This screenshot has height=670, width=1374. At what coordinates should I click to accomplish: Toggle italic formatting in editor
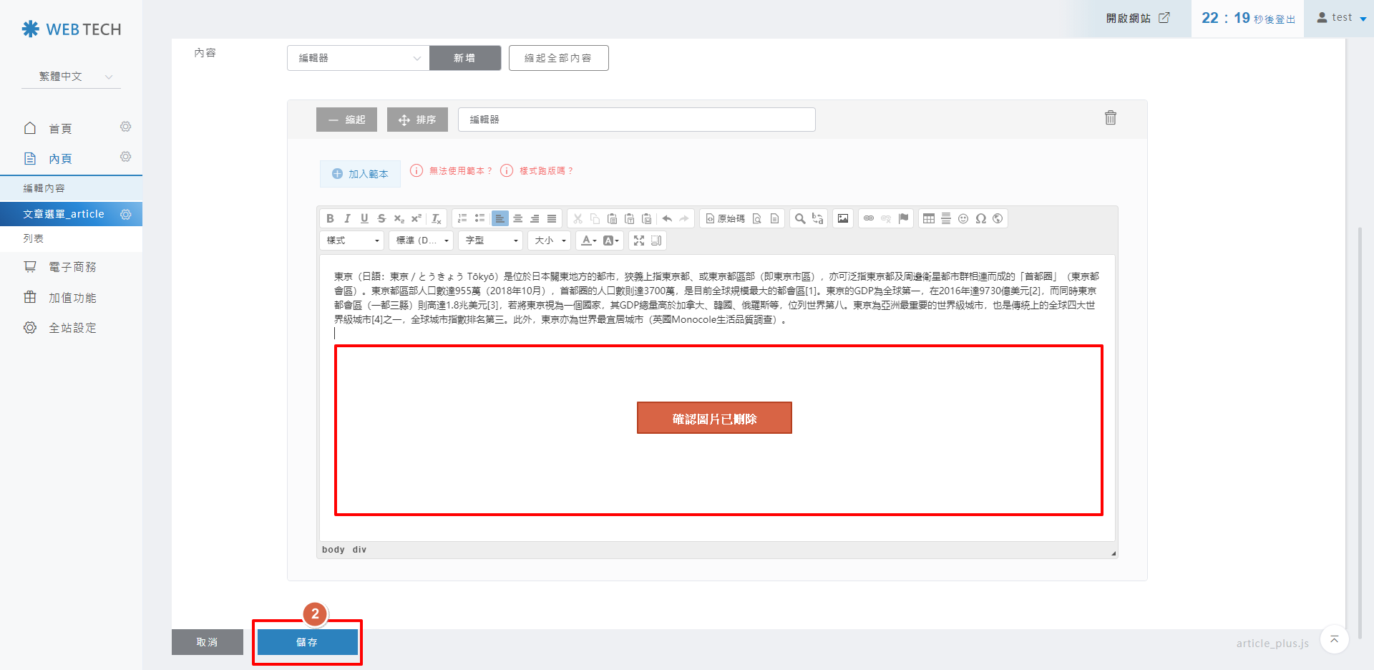(x=347, y=218)
